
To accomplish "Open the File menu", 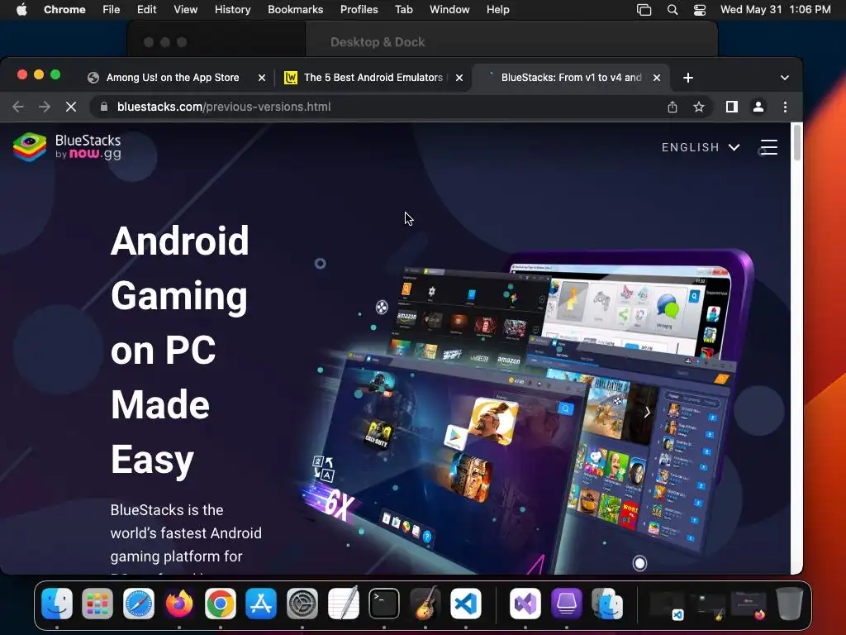I will (x=112, y=10).
